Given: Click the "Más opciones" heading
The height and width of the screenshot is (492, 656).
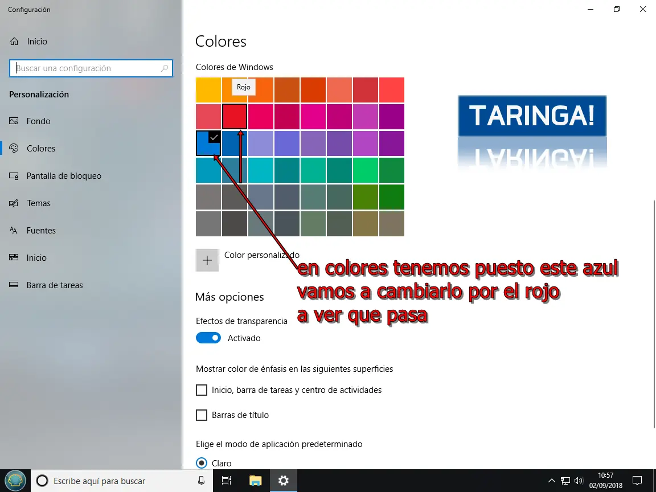Looking at the screenshot, I should tap(229, 297).
